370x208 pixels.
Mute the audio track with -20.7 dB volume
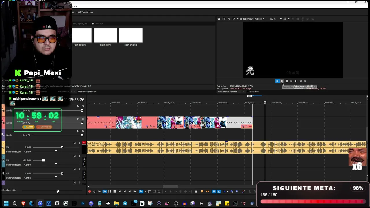point(75,156)
